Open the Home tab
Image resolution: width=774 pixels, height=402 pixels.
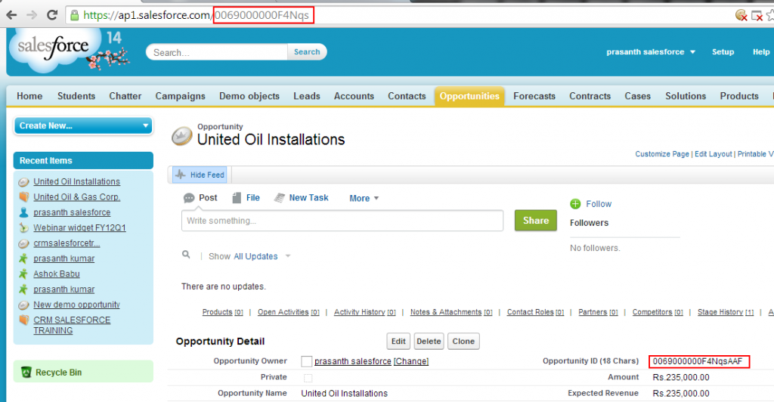click(x=29, y=96)
